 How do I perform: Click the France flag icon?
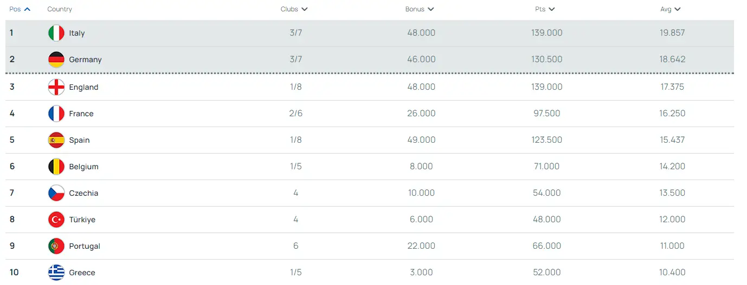point(56,114)
